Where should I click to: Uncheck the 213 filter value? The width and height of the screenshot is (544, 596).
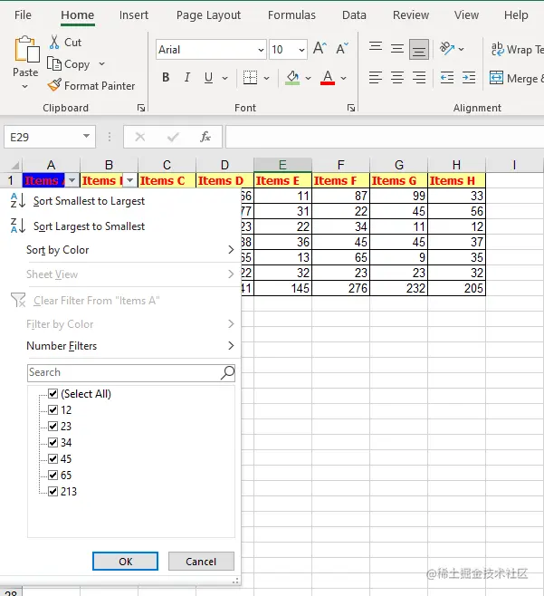pos(52,492)
